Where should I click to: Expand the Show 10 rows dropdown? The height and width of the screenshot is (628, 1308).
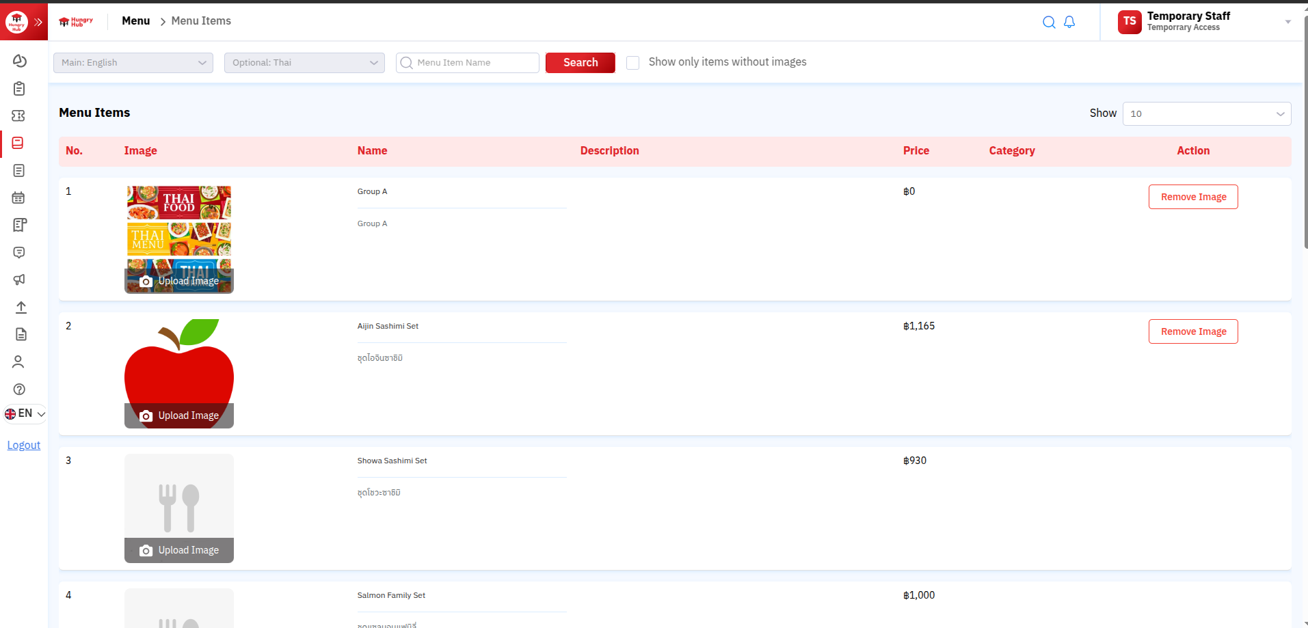click(1206, 113)
